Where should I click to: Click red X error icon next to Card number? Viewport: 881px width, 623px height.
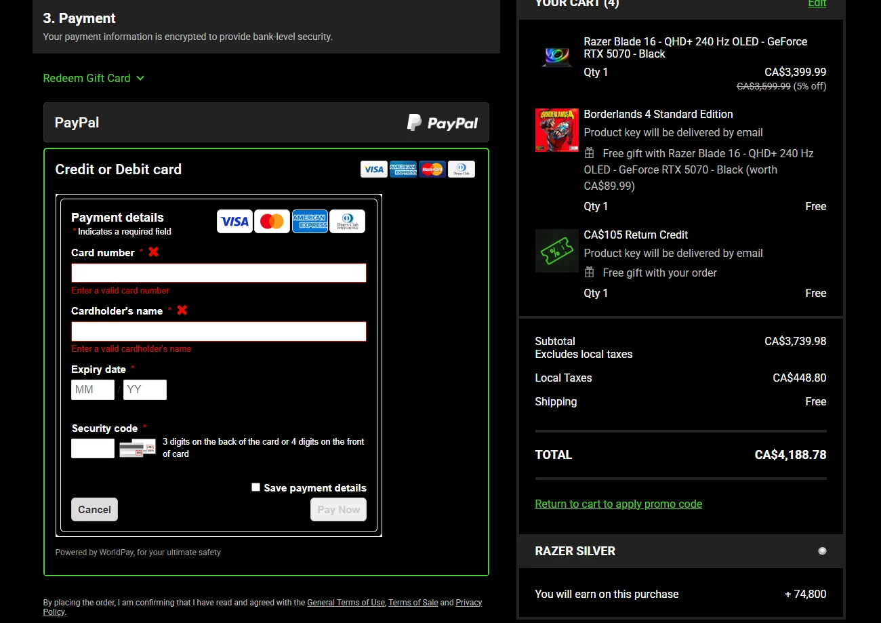click(154, 252)
